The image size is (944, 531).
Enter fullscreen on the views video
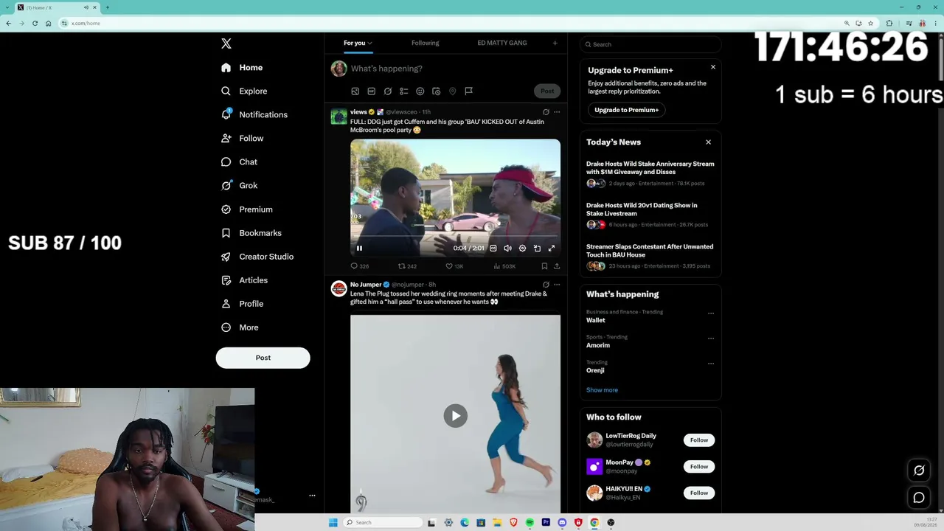551,249
